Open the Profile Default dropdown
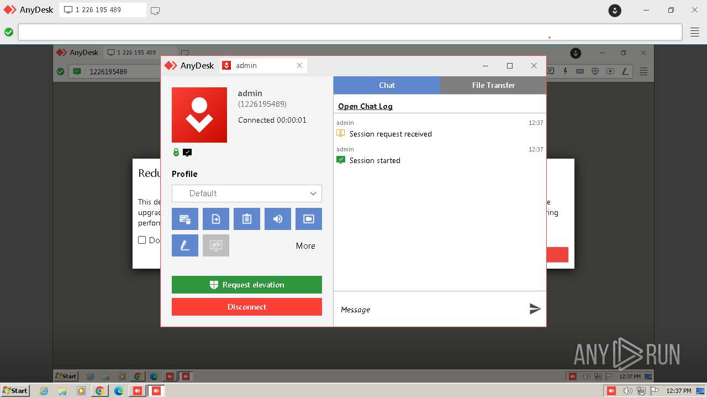Image resolution: width=707 pixels, height=398 pixels. coord(247,193)
